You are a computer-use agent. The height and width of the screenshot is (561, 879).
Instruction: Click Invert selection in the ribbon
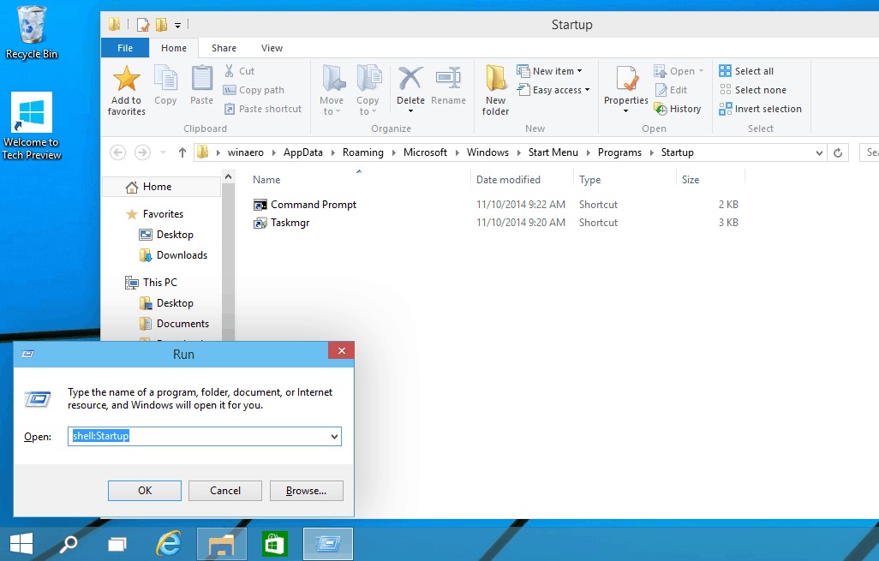click(760, 109)
